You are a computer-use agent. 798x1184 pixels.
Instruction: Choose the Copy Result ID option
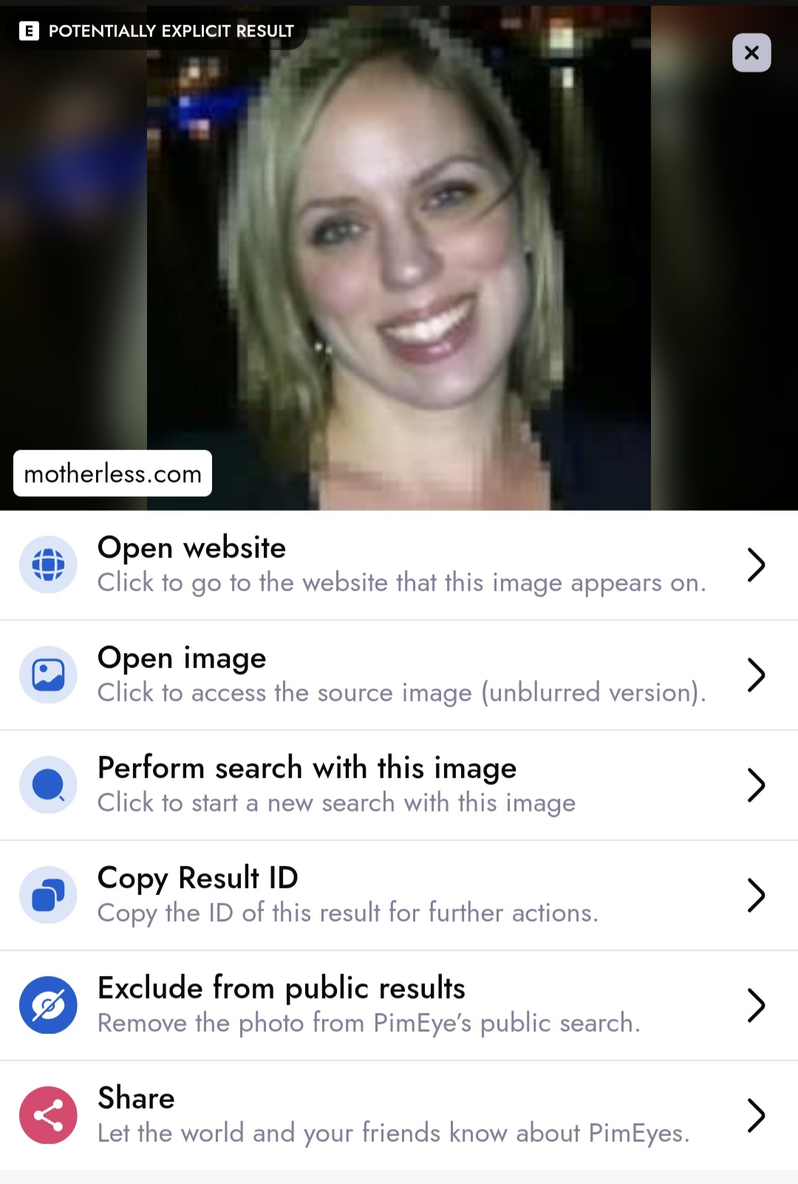197,878
